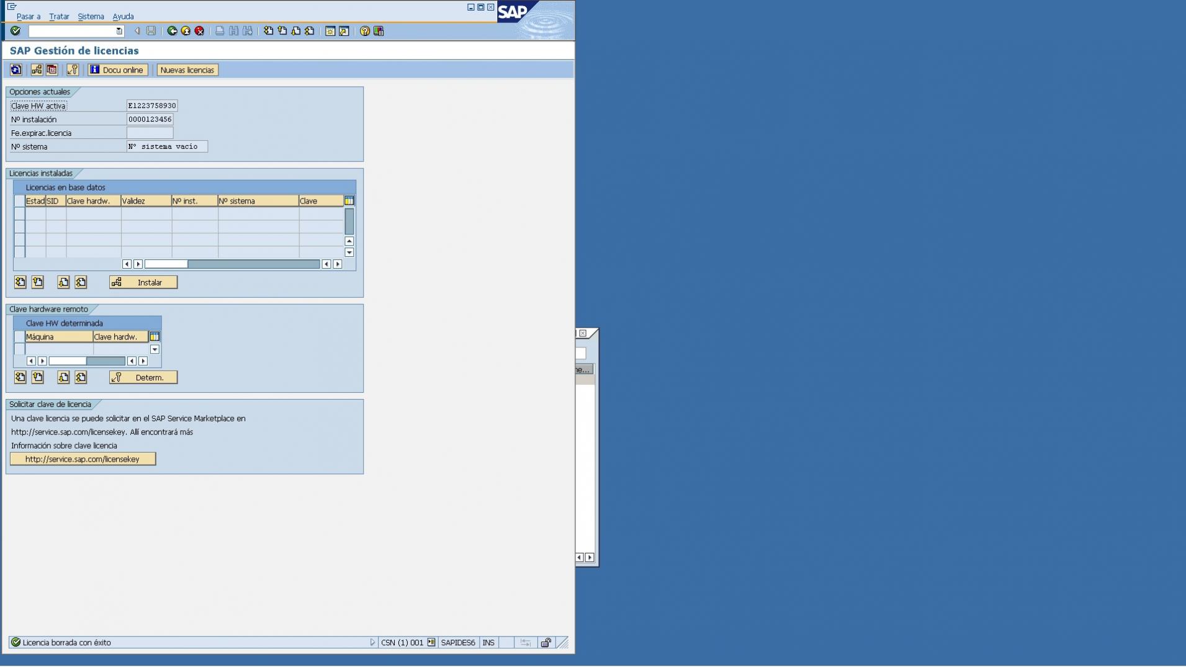Open table settings icon of Clave HW determinada
Screen dimensions: 1186x667
click(155, 337)
